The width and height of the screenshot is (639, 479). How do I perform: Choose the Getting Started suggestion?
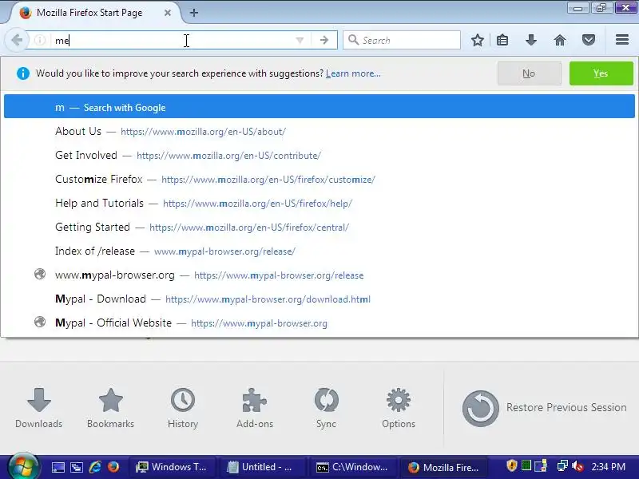point(319,228)
